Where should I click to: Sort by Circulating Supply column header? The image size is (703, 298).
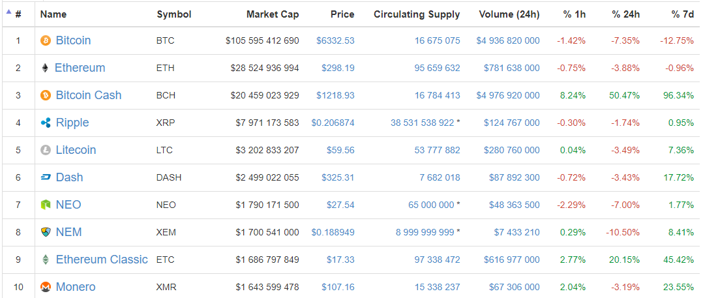click(x=417, y=14)
